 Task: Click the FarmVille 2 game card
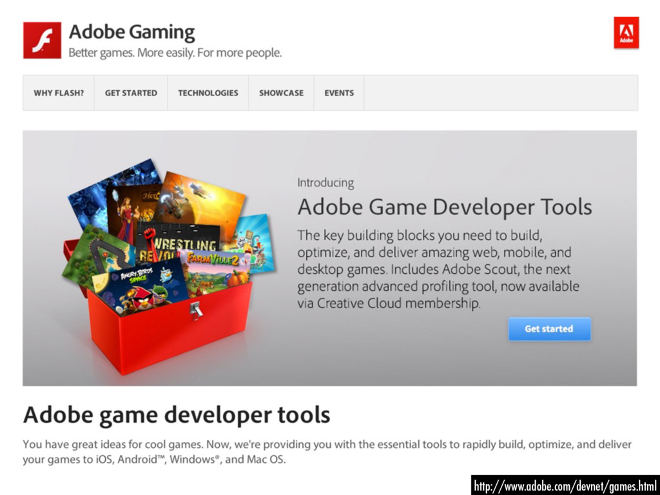(218, 271)
